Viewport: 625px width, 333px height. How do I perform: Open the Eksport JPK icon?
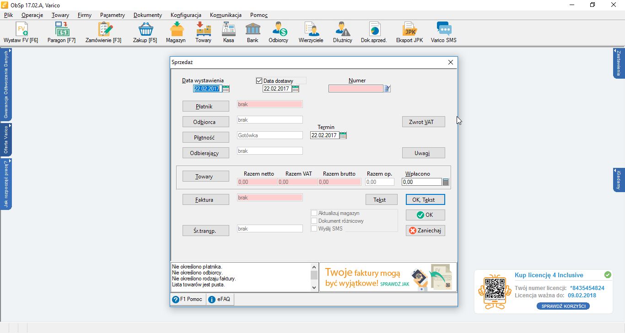tap(409, 32)
